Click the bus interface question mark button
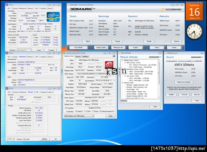 tap(114, 81)
